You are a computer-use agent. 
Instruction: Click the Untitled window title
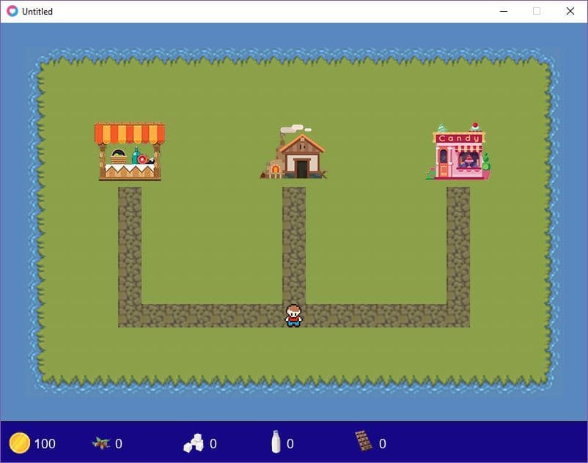[37, 12]
